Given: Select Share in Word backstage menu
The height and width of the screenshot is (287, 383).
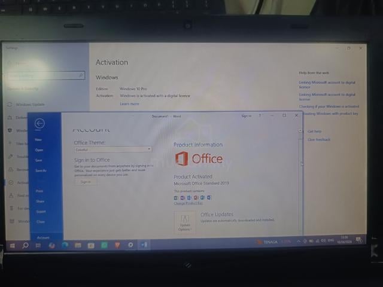Looking at the screenshot, I should [x=40, y=201].
